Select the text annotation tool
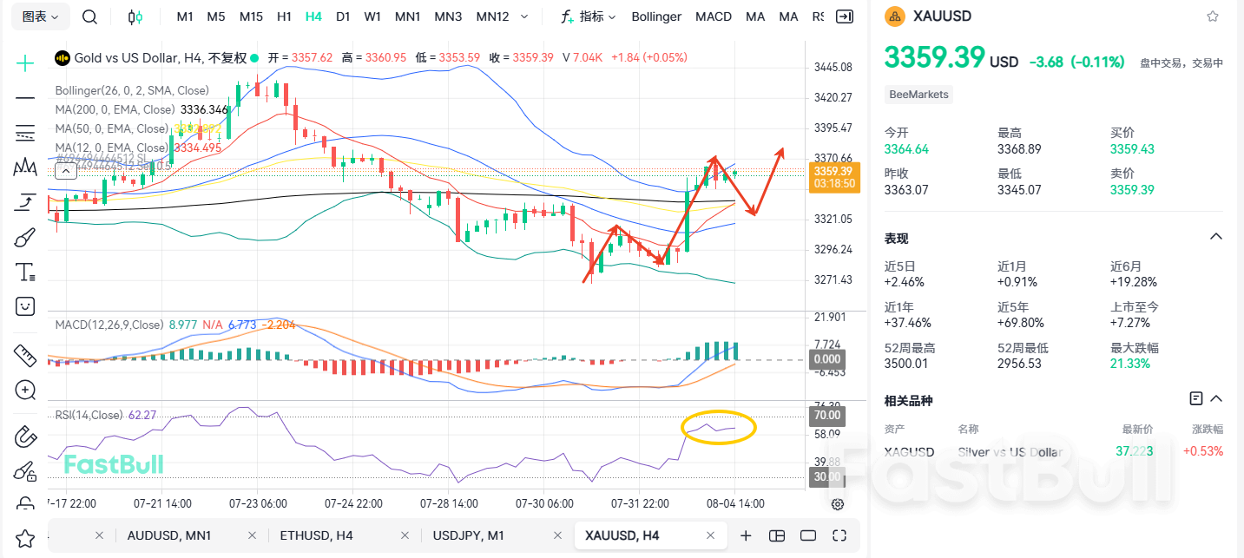The image size is (1244, 558). click(x=25, y=272)
